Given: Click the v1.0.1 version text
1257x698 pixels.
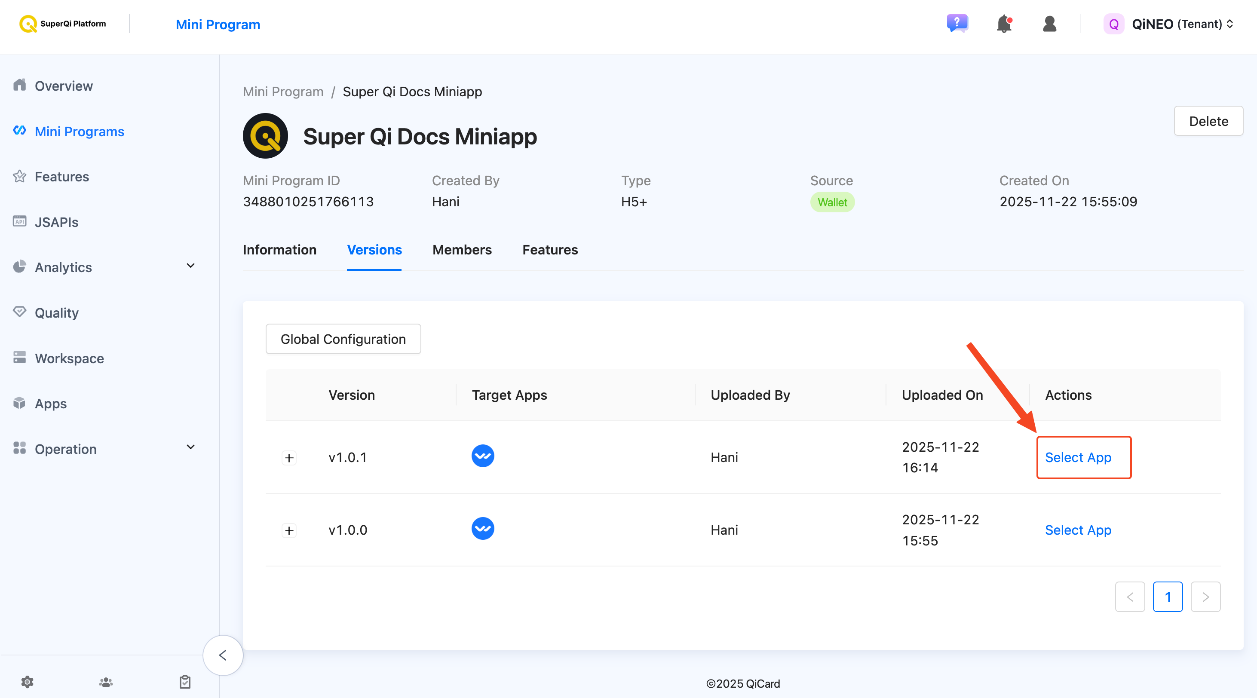Looking at the screenshot, I should [347, 458].
